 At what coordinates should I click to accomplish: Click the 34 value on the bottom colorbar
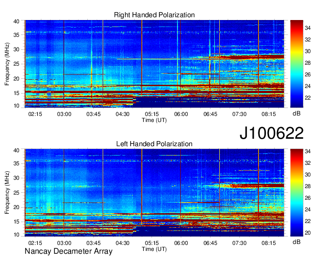308,151
